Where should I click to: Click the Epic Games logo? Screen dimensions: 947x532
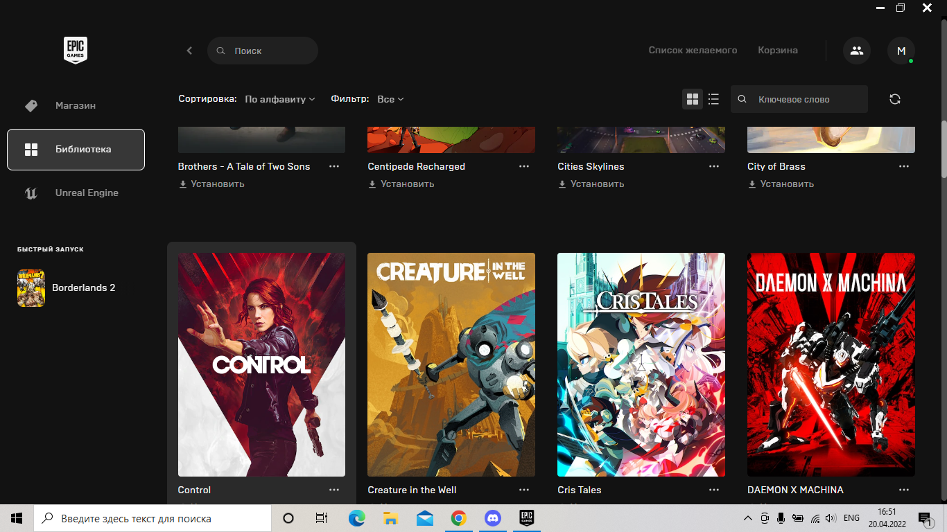76,51
